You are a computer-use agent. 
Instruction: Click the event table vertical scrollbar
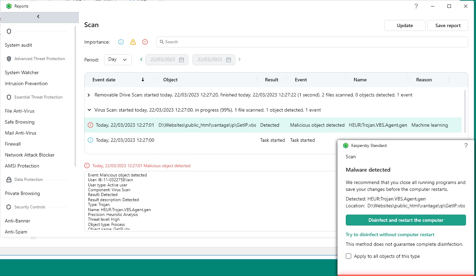click(x=465, y=111)
